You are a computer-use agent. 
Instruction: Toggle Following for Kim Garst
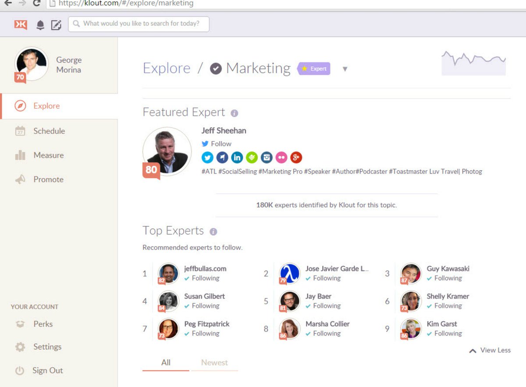point(444,333)
